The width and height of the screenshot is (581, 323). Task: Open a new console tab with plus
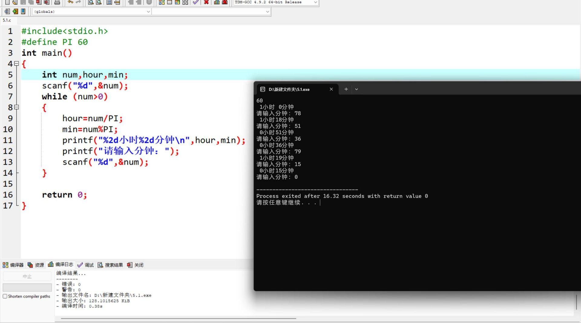(346, 89)
